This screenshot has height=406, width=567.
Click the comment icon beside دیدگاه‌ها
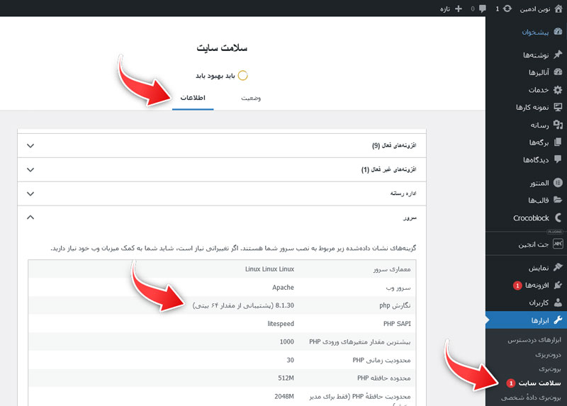(x=558, y=159)
